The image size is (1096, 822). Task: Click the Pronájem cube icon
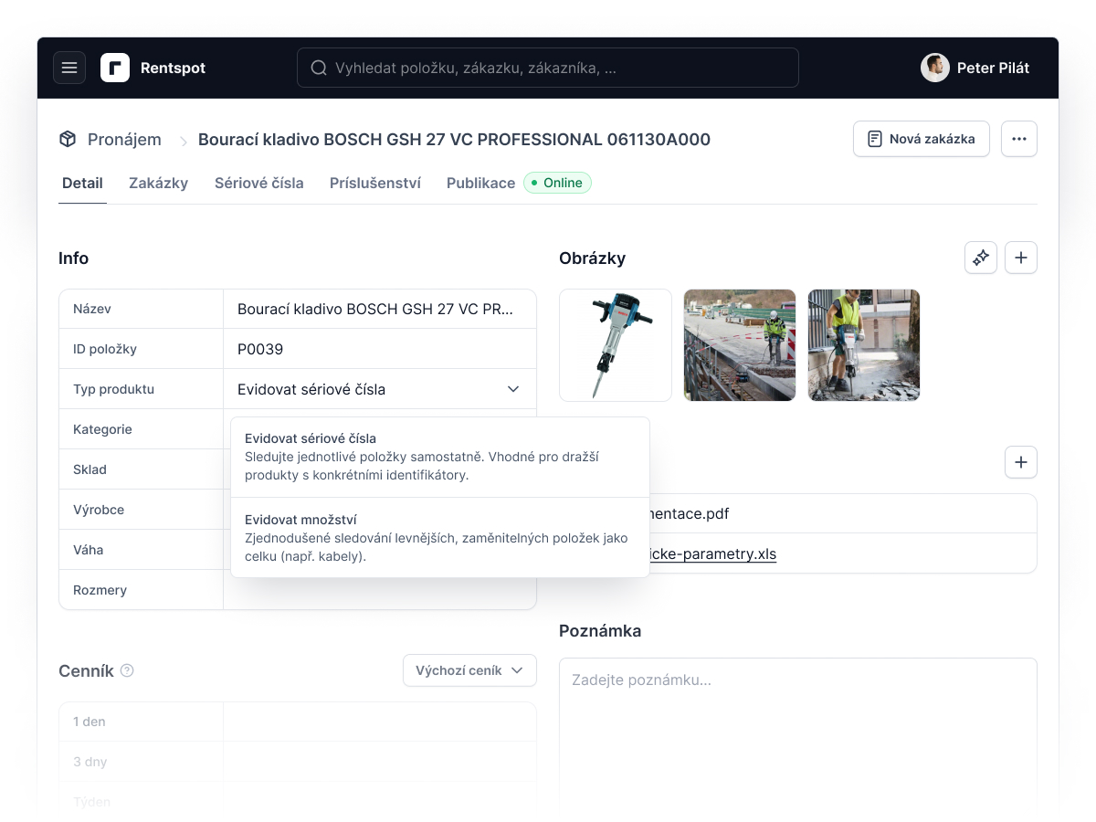pyautogui.click(x=68, y=139)
